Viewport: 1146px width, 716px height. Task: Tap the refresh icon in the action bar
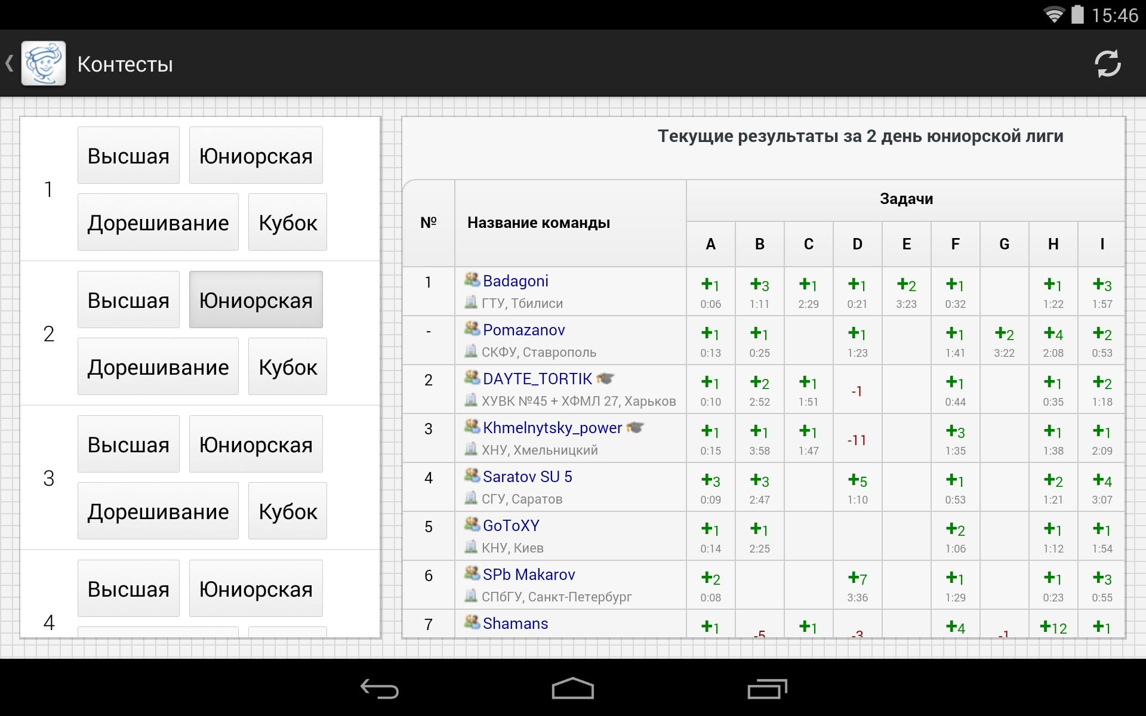[x=1107, y=64]
